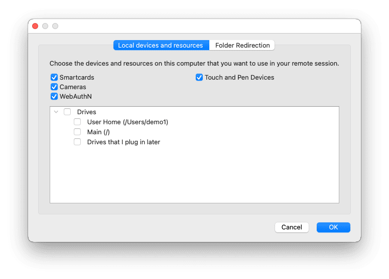Click the grayed-out zoom window button
Viewport: 389px width, 279px height.
click(55, 26)
